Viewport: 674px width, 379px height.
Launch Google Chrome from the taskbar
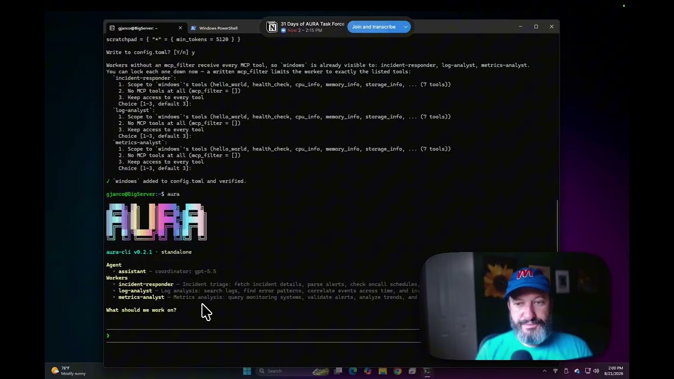[398, 371]
